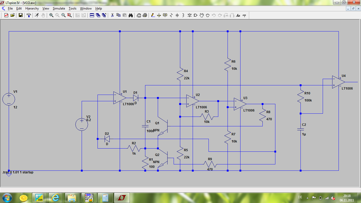This screenshot has height=203, width=361.
Task: Open the Tools menu
Action: pos(73,8)
